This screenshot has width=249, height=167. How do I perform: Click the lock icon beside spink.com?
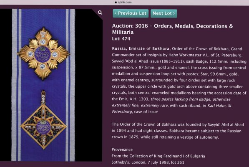[116, 2]
